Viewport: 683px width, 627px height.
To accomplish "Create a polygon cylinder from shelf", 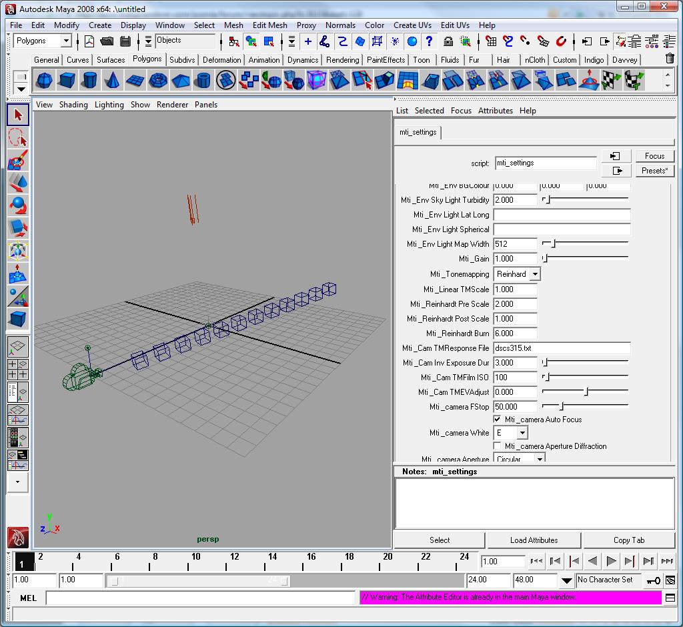I will pyautogui.click(x=89, y=80).
